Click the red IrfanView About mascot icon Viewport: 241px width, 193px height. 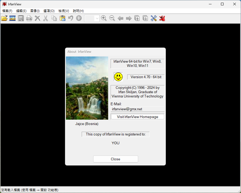[162, 18]
